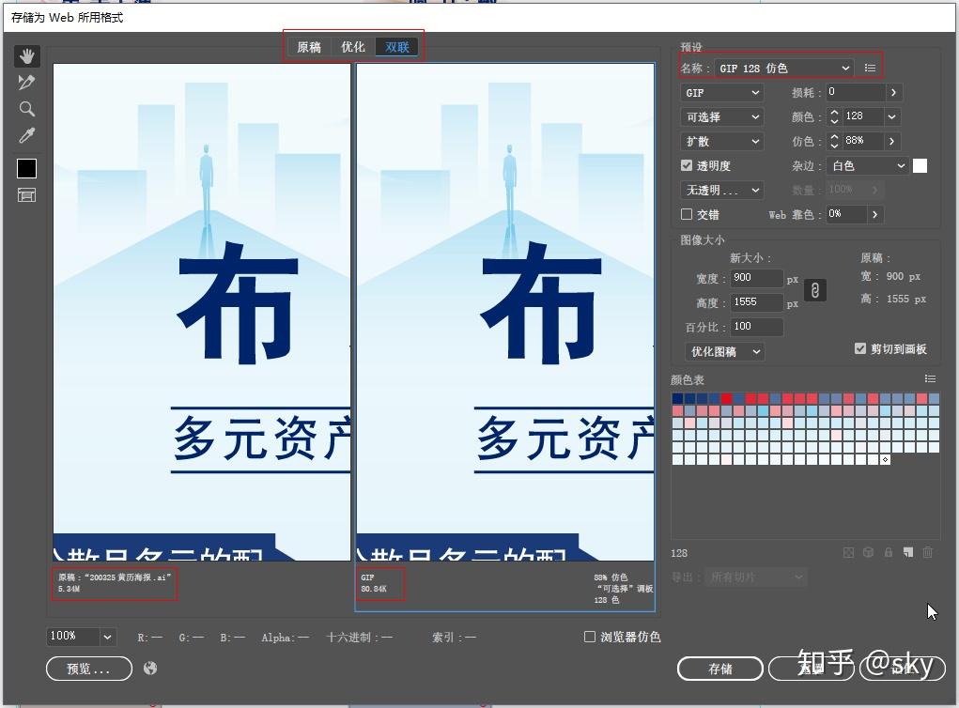
Task: Expand the 扩散 dither method dropdown
Action: [x=721, y=141]
